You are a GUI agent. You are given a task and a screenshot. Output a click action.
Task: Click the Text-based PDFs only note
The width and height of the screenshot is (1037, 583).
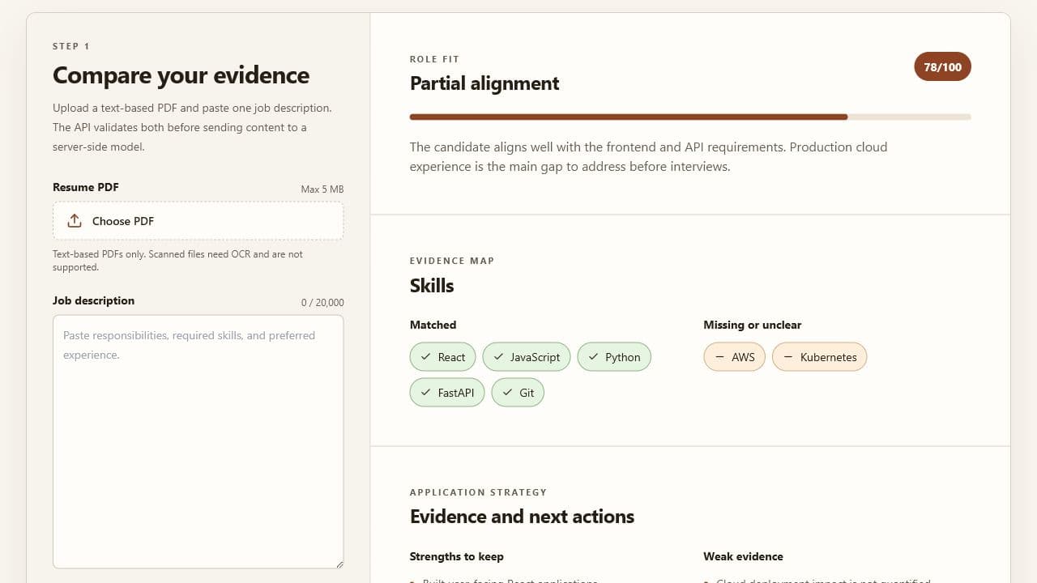coord(177,261)
